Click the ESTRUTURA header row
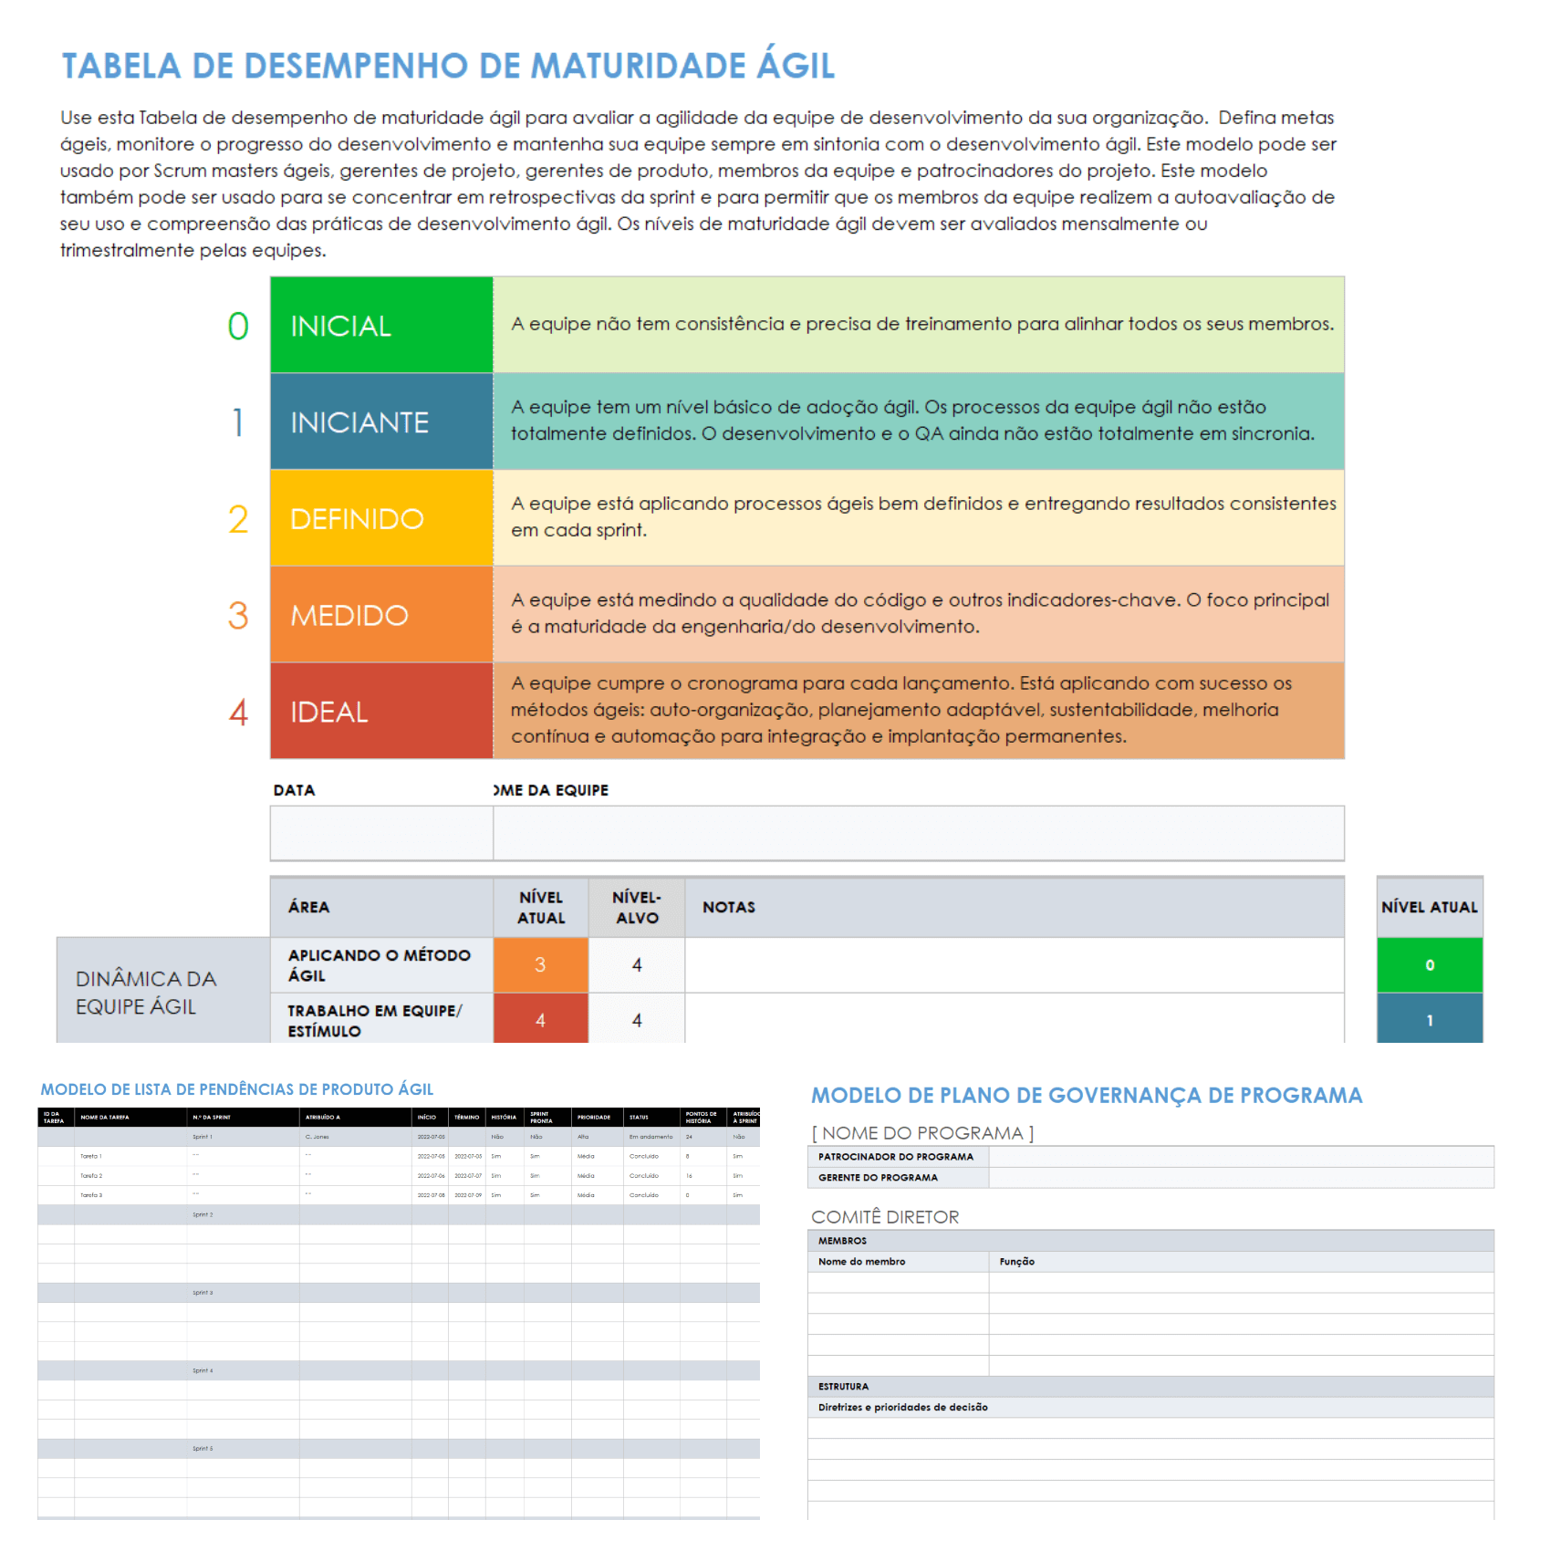 1150,1387
